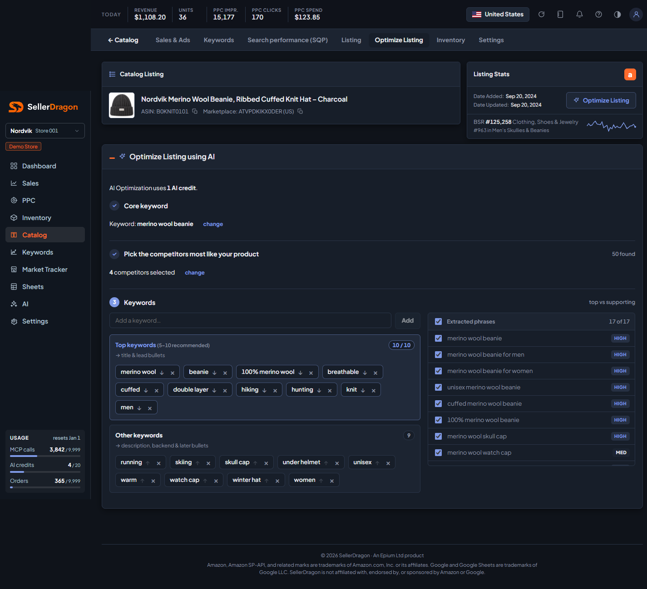This screenshot has width=647, height=589.
Task: Open the notifications bell icon
Action: tap(579, 15)
